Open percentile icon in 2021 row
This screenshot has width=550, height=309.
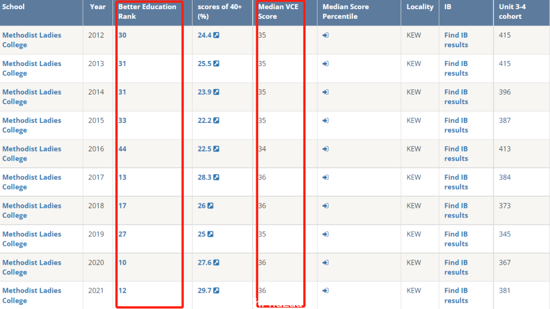pos(325,291)
